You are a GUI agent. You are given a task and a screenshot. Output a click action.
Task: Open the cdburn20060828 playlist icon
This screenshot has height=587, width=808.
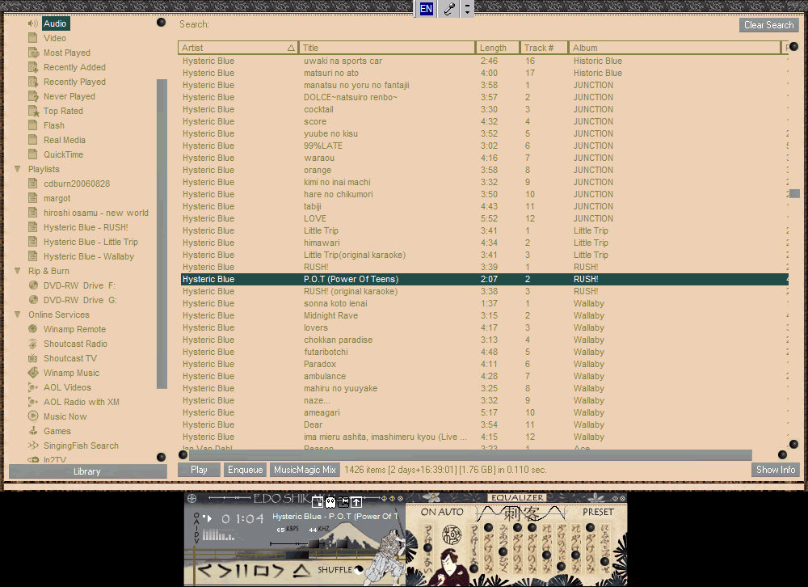pyautogui.click(x=33, y=184)
